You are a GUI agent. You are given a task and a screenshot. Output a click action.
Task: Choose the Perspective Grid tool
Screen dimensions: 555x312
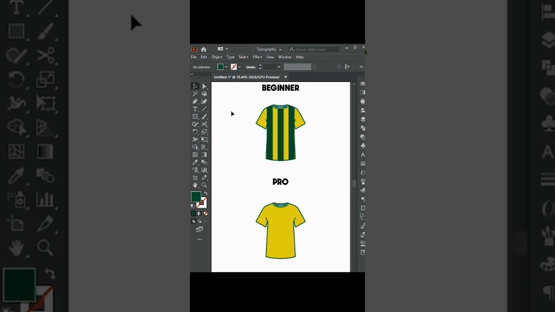click(204, 147)
